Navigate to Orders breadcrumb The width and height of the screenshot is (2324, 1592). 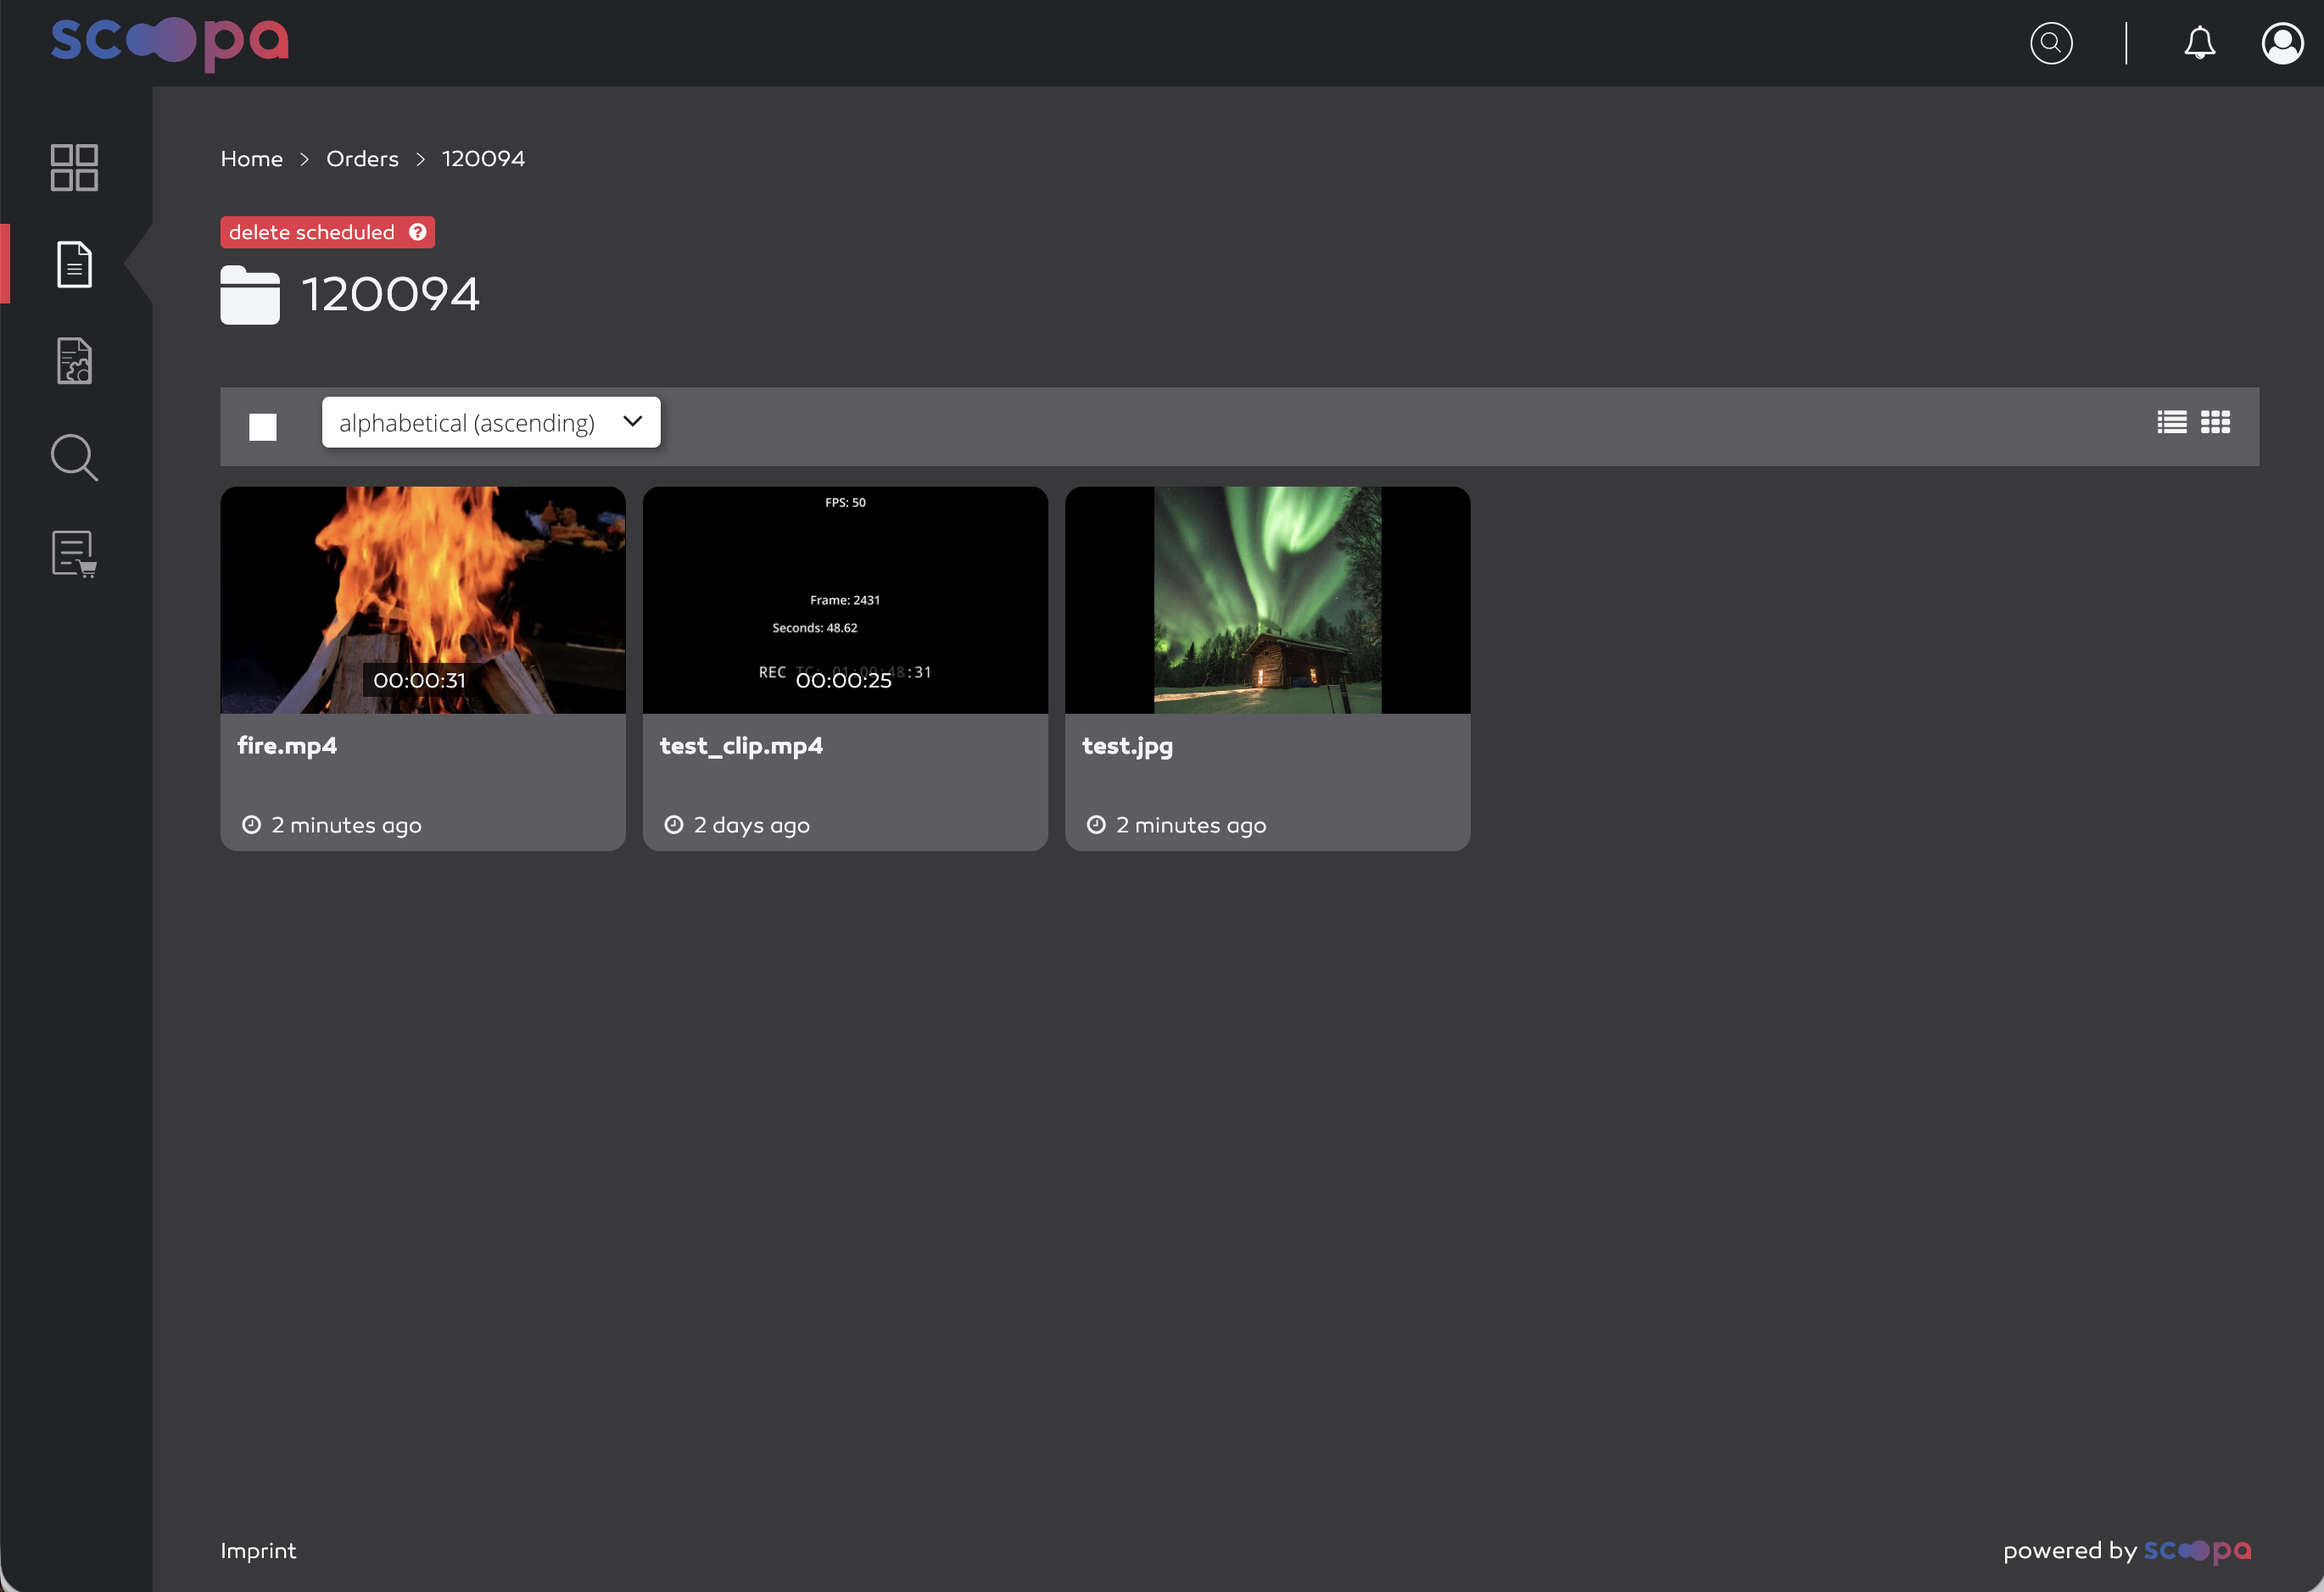pos(362,158)
